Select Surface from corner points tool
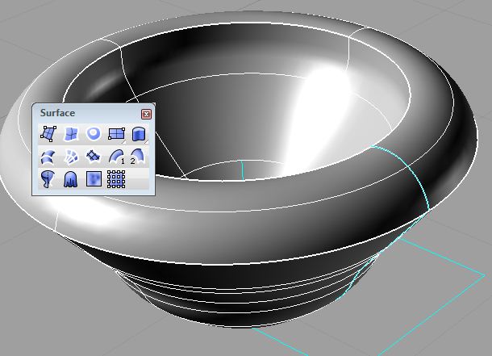The width and height of the screenshot is (492, 356). tap(48, 134)
